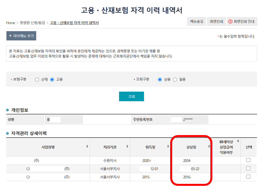Check the 선택 box for the 수원지사 row
The height and width of the screenshot is (187, 262).
pos(249,161)
